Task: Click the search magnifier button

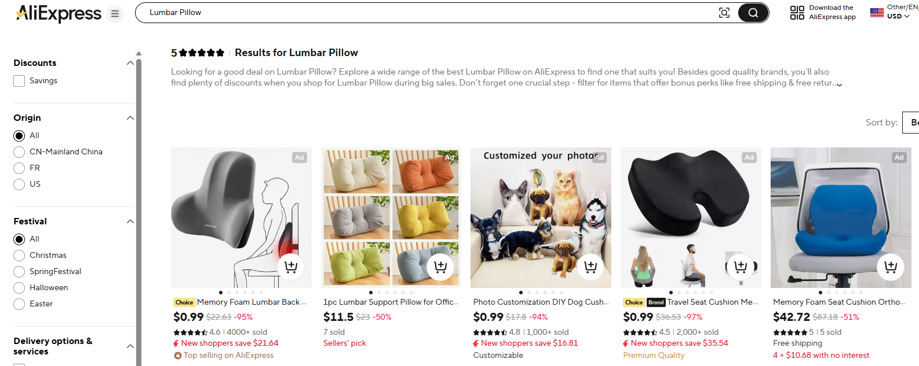Action: click(x=752, y=12)
